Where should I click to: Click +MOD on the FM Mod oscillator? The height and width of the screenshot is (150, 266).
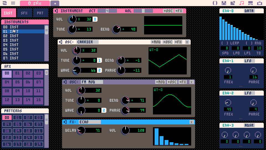click(160, 82)
